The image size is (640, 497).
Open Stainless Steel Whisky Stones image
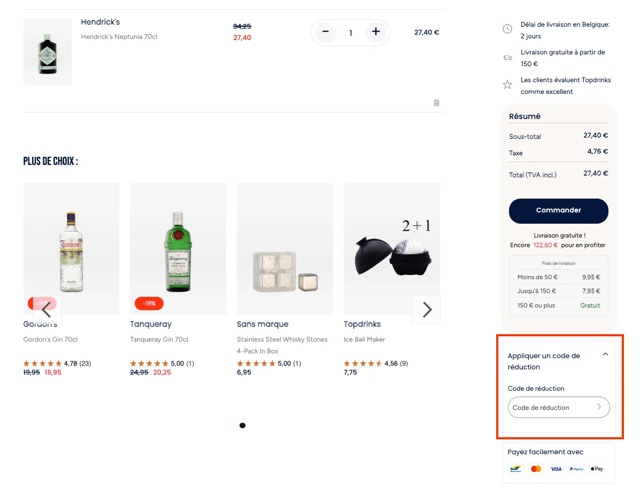285,249
